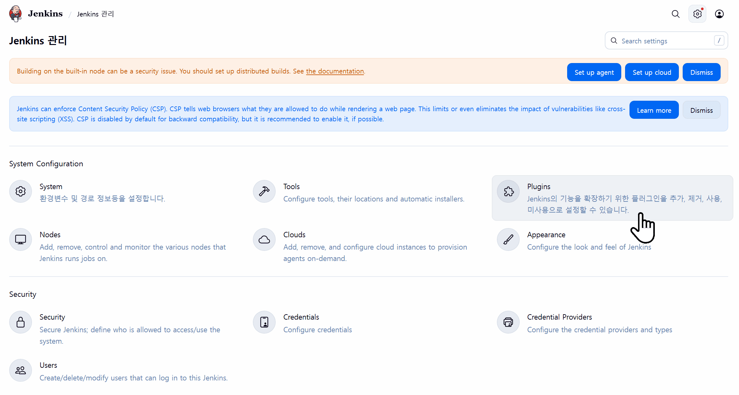Click 'Configure credentials' description text
This screenshot has height=395, width=739.
(x=318, y=330)
